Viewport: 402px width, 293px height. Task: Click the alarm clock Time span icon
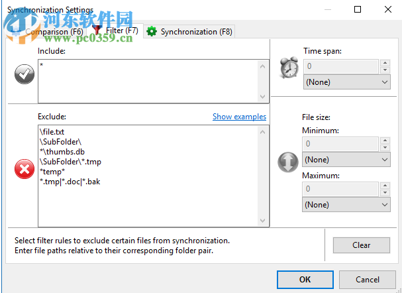(289, 67)
